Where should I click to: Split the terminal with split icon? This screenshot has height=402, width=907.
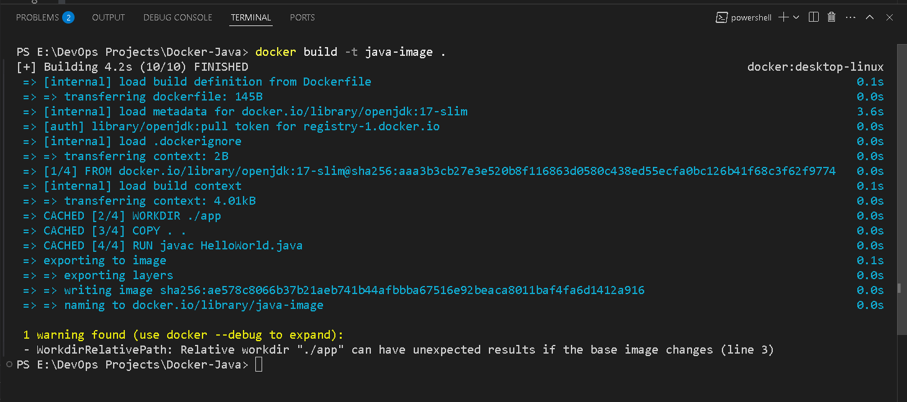(x=814, y=17)
